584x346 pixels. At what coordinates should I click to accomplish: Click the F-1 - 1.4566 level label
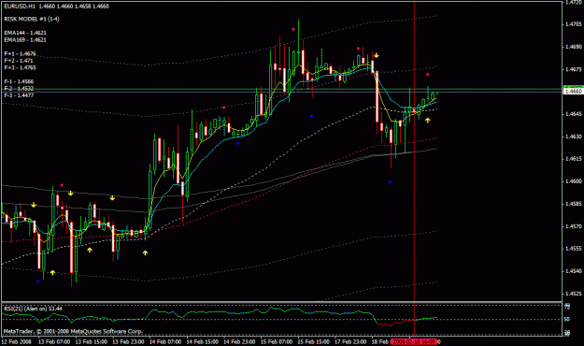[19, 81]
